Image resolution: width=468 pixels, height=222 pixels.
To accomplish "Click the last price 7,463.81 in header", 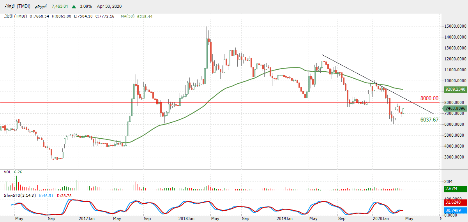I will tap(60, 7).
